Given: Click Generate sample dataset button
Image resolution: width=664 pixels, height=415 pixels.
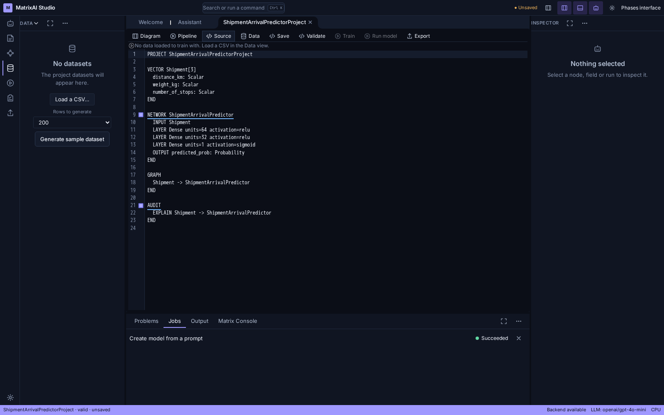Looking at the screenshot, I should (72, 139).
